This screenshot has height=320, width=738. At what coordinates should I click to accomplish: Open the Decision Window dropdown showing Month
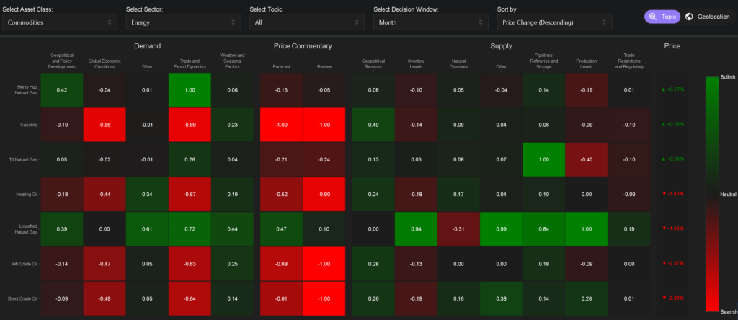pyautogui.click(x=431, y=22)
